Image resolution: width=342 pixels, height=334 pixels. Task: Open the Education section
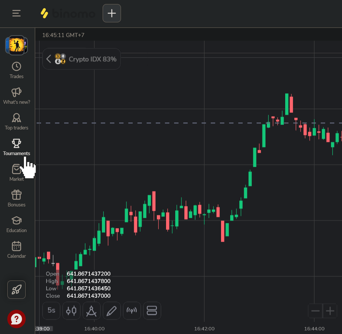(x=16, y=224)
